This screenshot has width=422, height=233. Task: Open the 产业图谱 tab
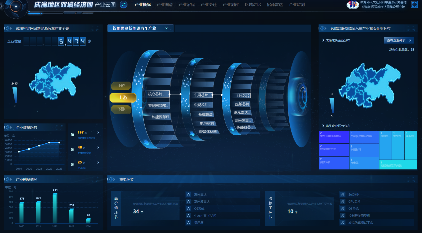(165, 5)
